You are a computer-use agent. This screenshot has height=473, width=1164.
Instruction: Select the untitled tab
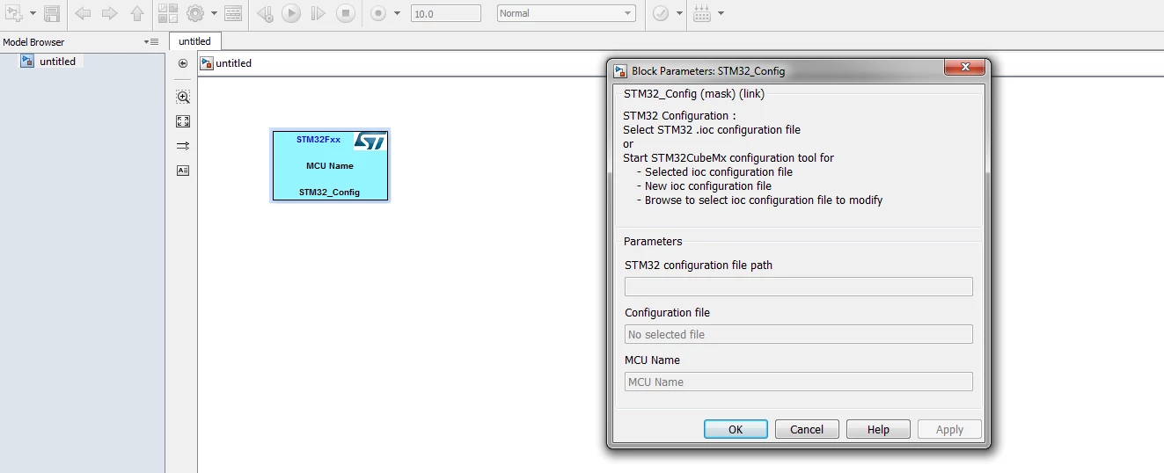click(x=194, y=41)
